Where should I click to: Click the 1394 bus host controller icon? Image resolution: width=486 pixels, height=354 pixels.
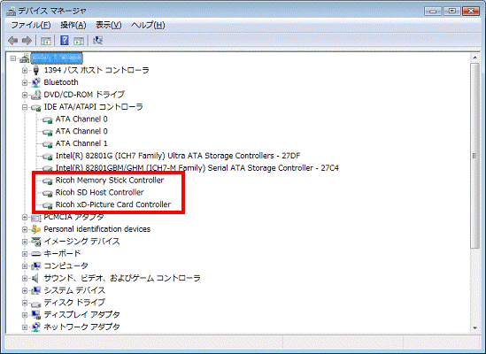(x=36, y=71)
